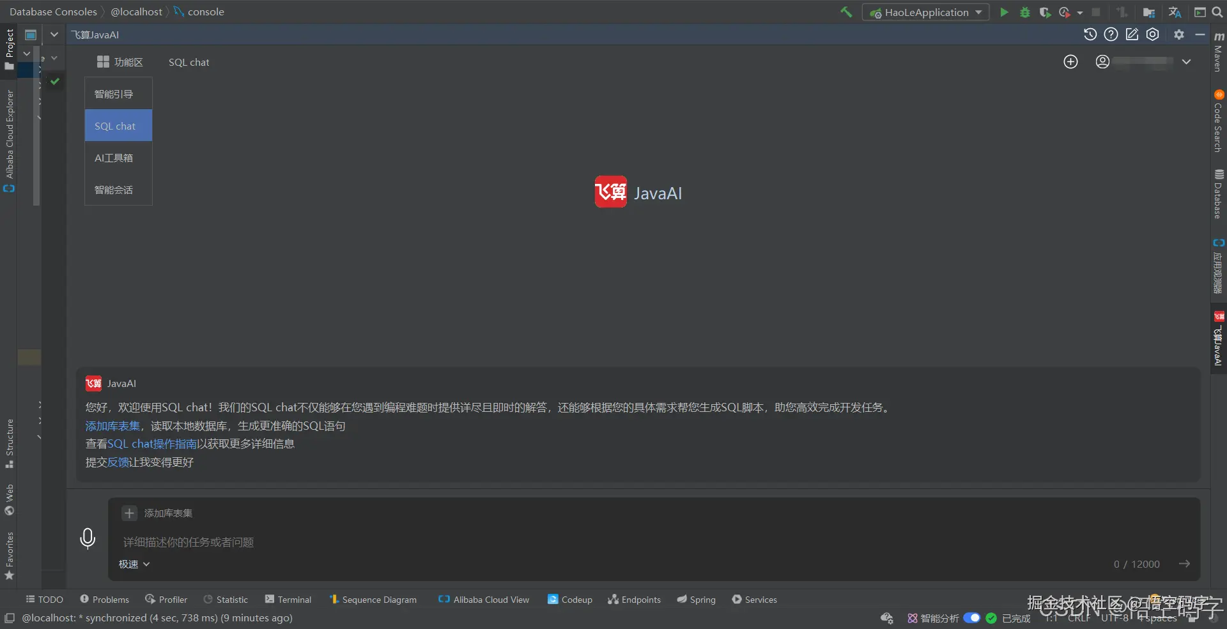Open the Project Structure folder icon
Screen dimensions: 1227x629
click(x=1148, y=12)
